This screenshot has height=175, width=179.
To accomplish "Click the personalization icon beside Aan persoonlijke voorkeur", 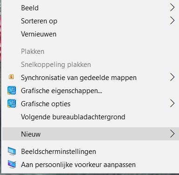I will [x=12, y=164].
